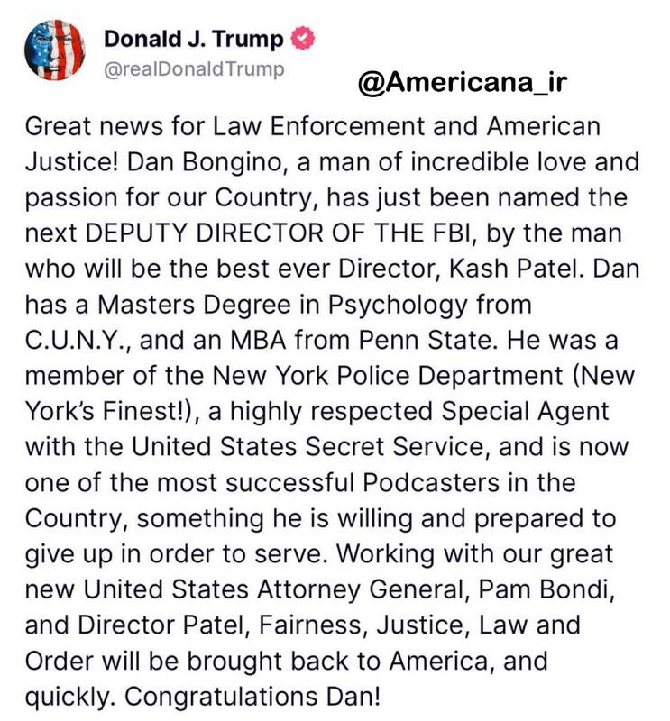Image resolution: width=670 pixels, height=721 pixels.
Task: Open the @realDonaldTrump handle
Action: tap(194, 68)
